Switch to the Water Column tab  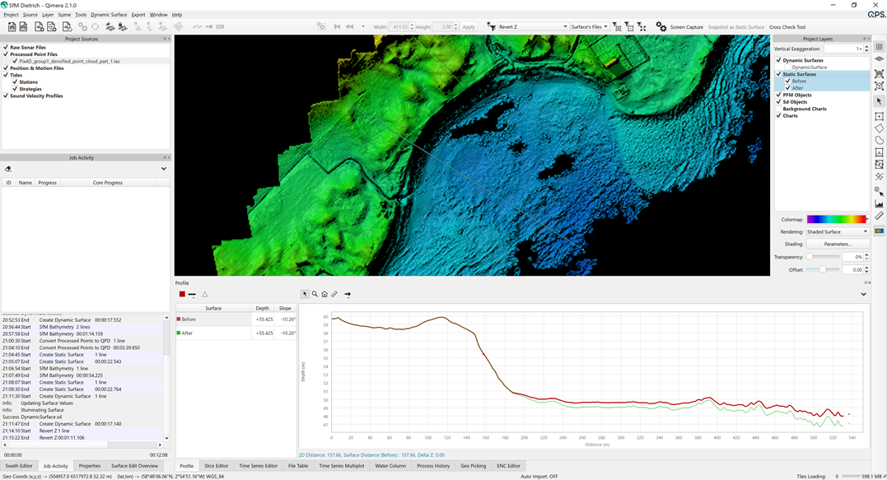tap(390, 466)
